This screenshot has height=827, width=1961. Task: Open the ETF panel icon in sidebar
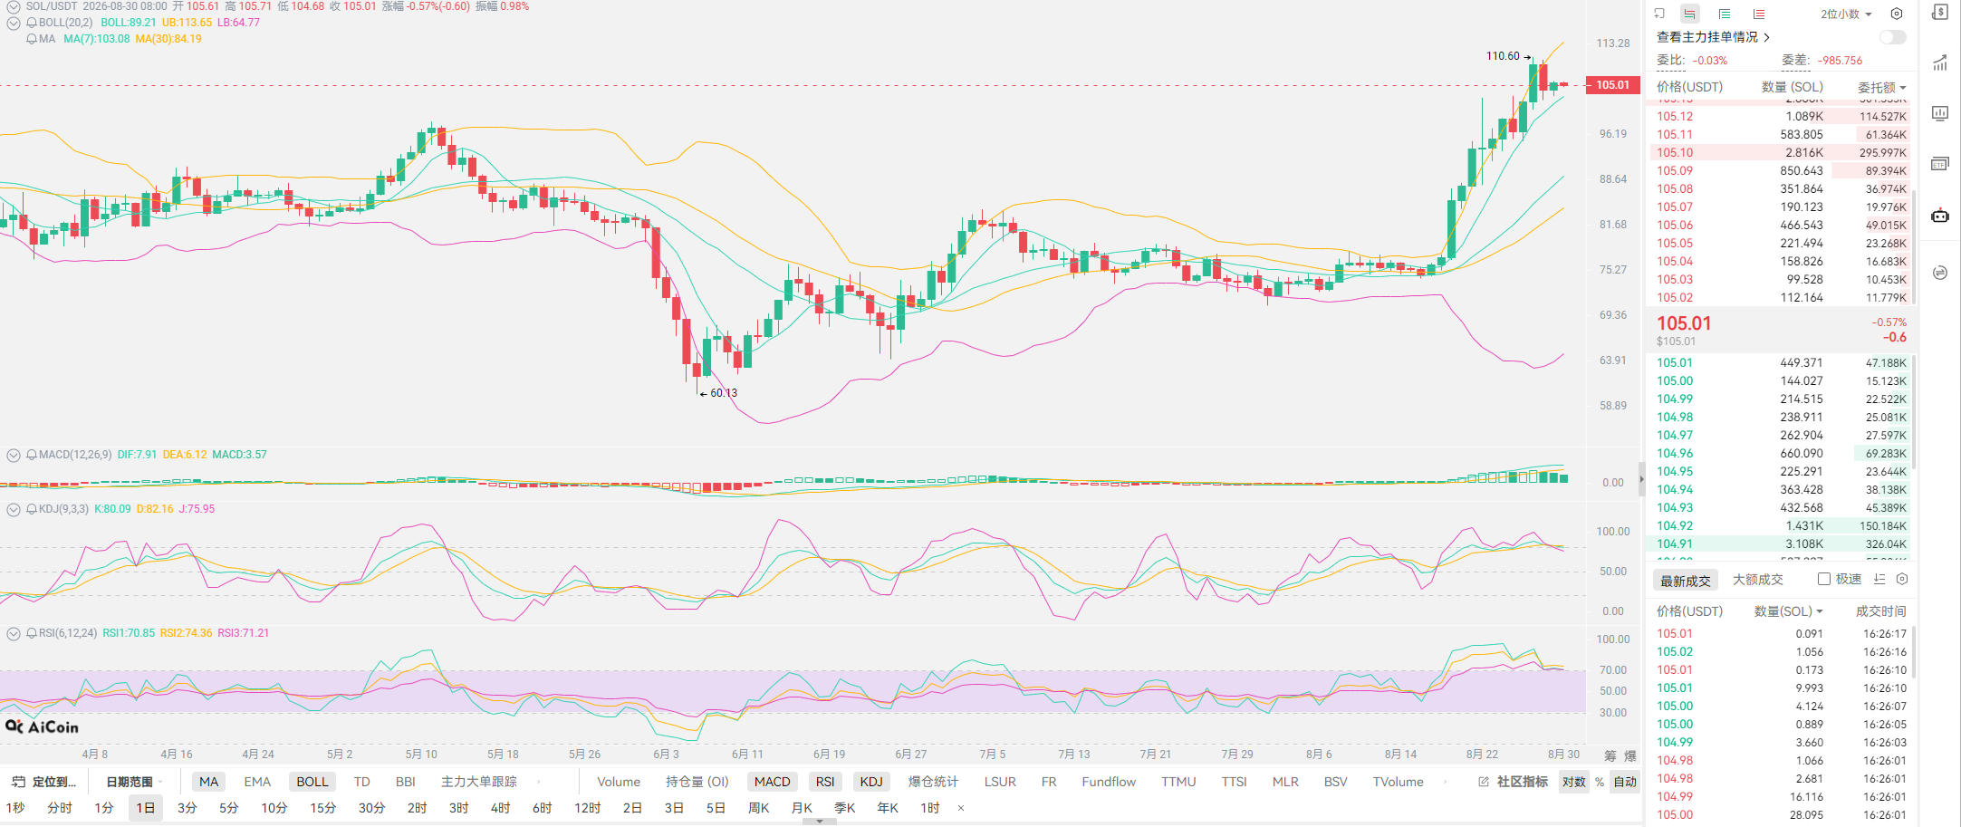point(1939,164)
